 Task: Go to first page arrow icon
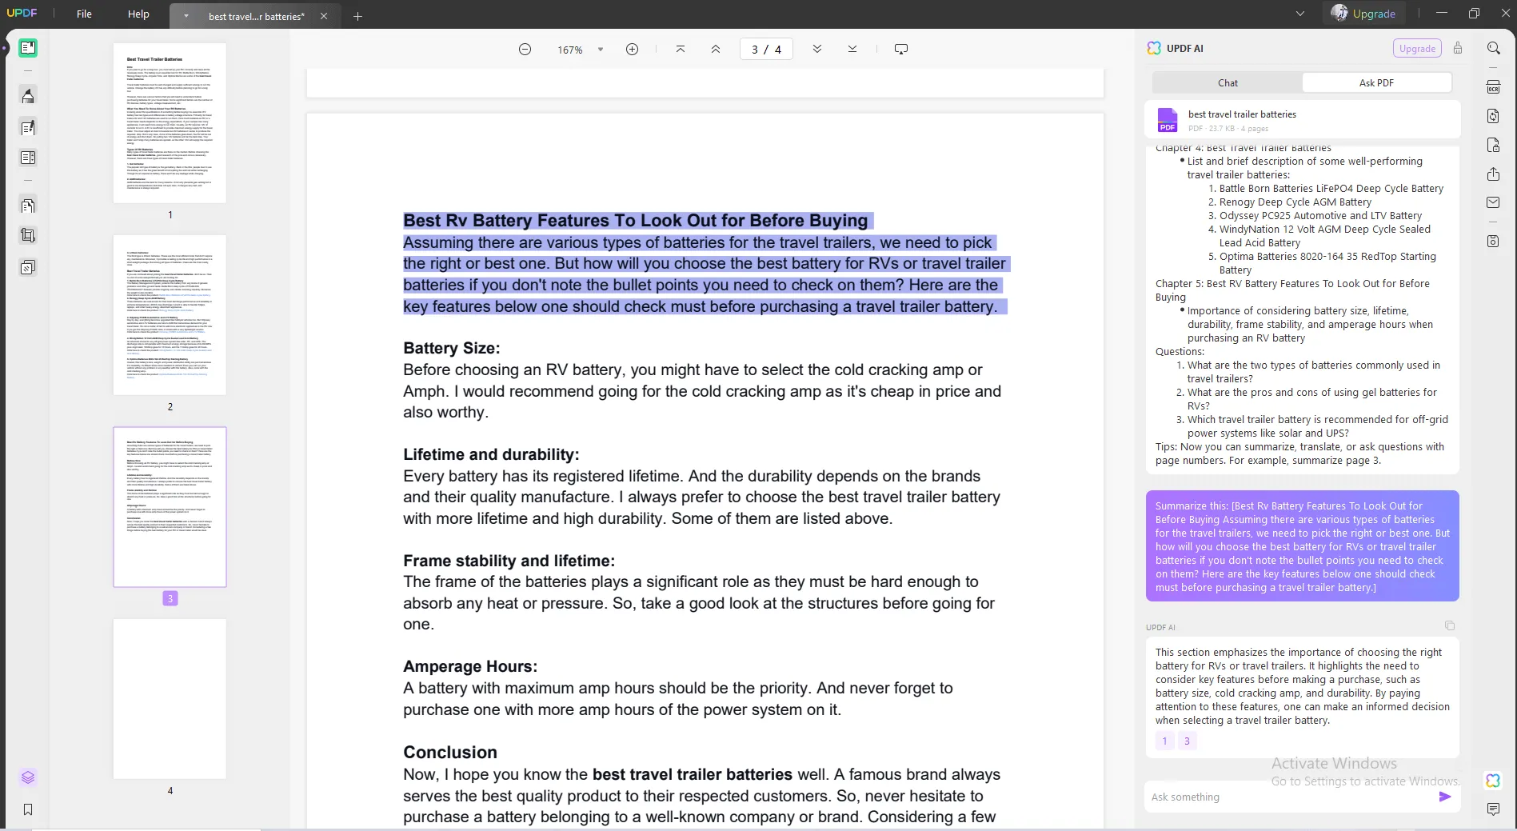681,49
